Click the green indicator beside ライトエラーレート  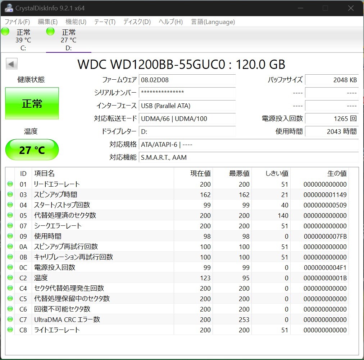pyautogui.click(x=10, y=329)
